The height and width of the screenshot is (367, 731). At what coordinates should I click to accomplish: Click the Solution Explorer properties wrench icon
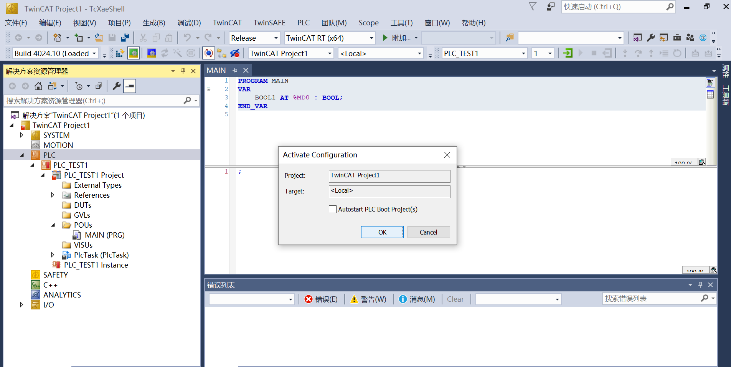coord(117,86)
